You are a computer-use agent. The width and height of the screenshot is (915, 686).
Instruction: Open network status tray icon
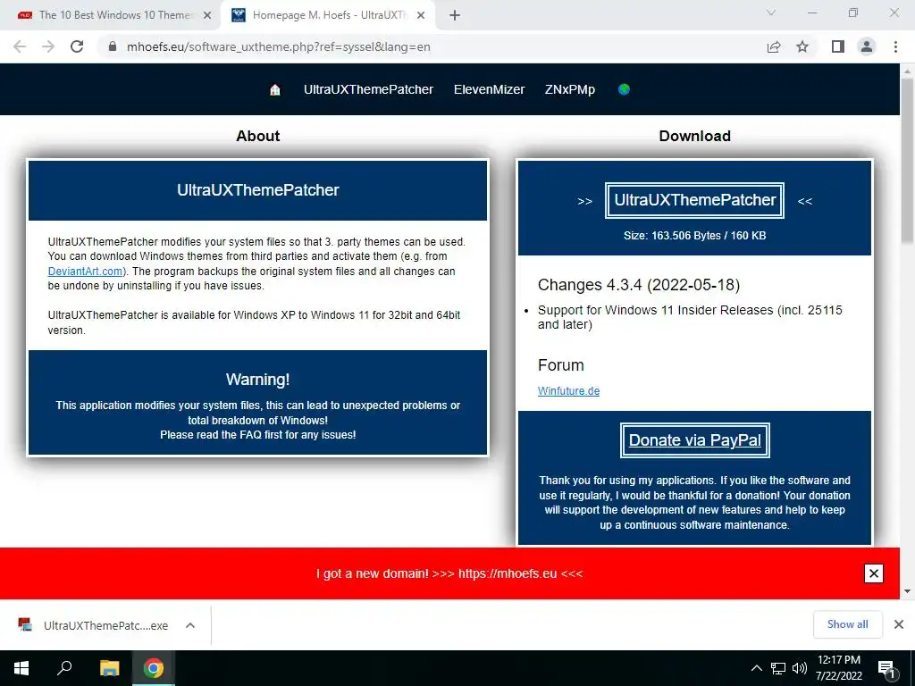(x=778, y=668)
